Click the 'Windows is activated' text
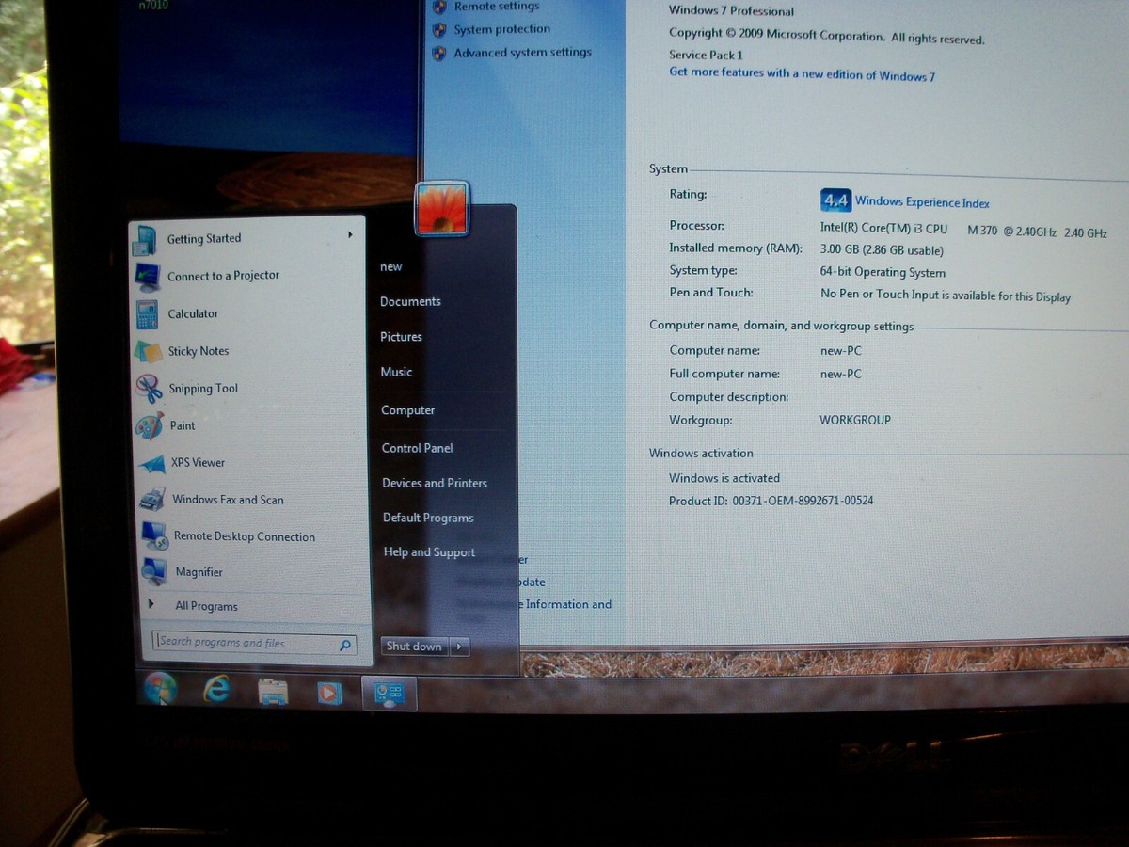Viewport: 1129px width, 847px height. pos(724,478)
